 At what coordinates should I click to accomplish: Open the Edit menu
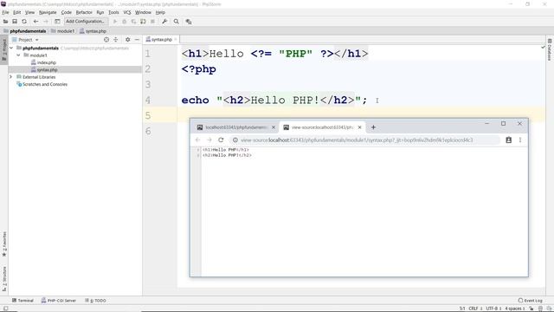coord(17,12)
